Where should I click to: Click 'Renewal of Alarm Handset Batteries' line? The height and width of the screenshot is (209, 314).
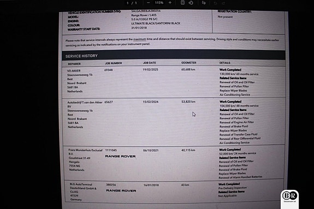pos(240,177)
